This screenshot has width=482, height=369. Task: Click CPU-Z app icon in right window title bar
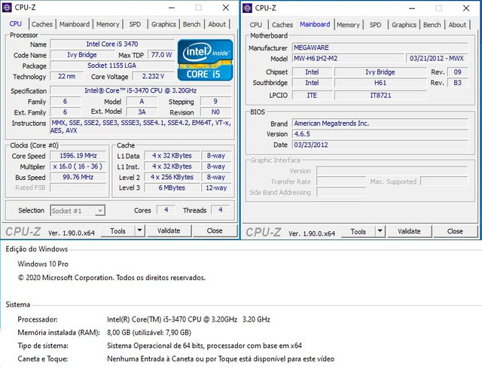pyautogui.click(x=247, y=8)
